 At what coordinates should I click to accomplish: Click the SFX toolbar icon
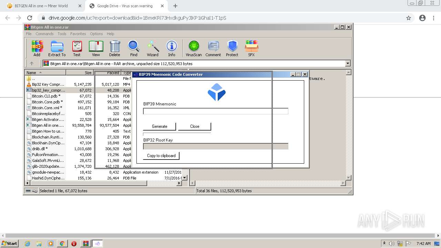252,48
